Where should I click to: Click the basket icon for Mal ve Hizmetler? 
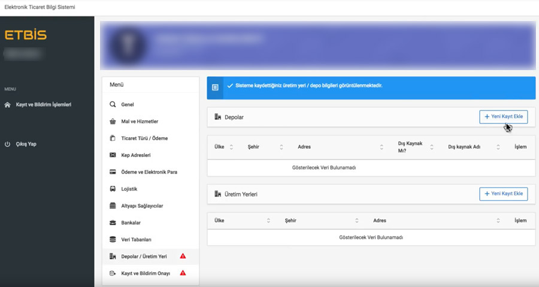[113, 121]
